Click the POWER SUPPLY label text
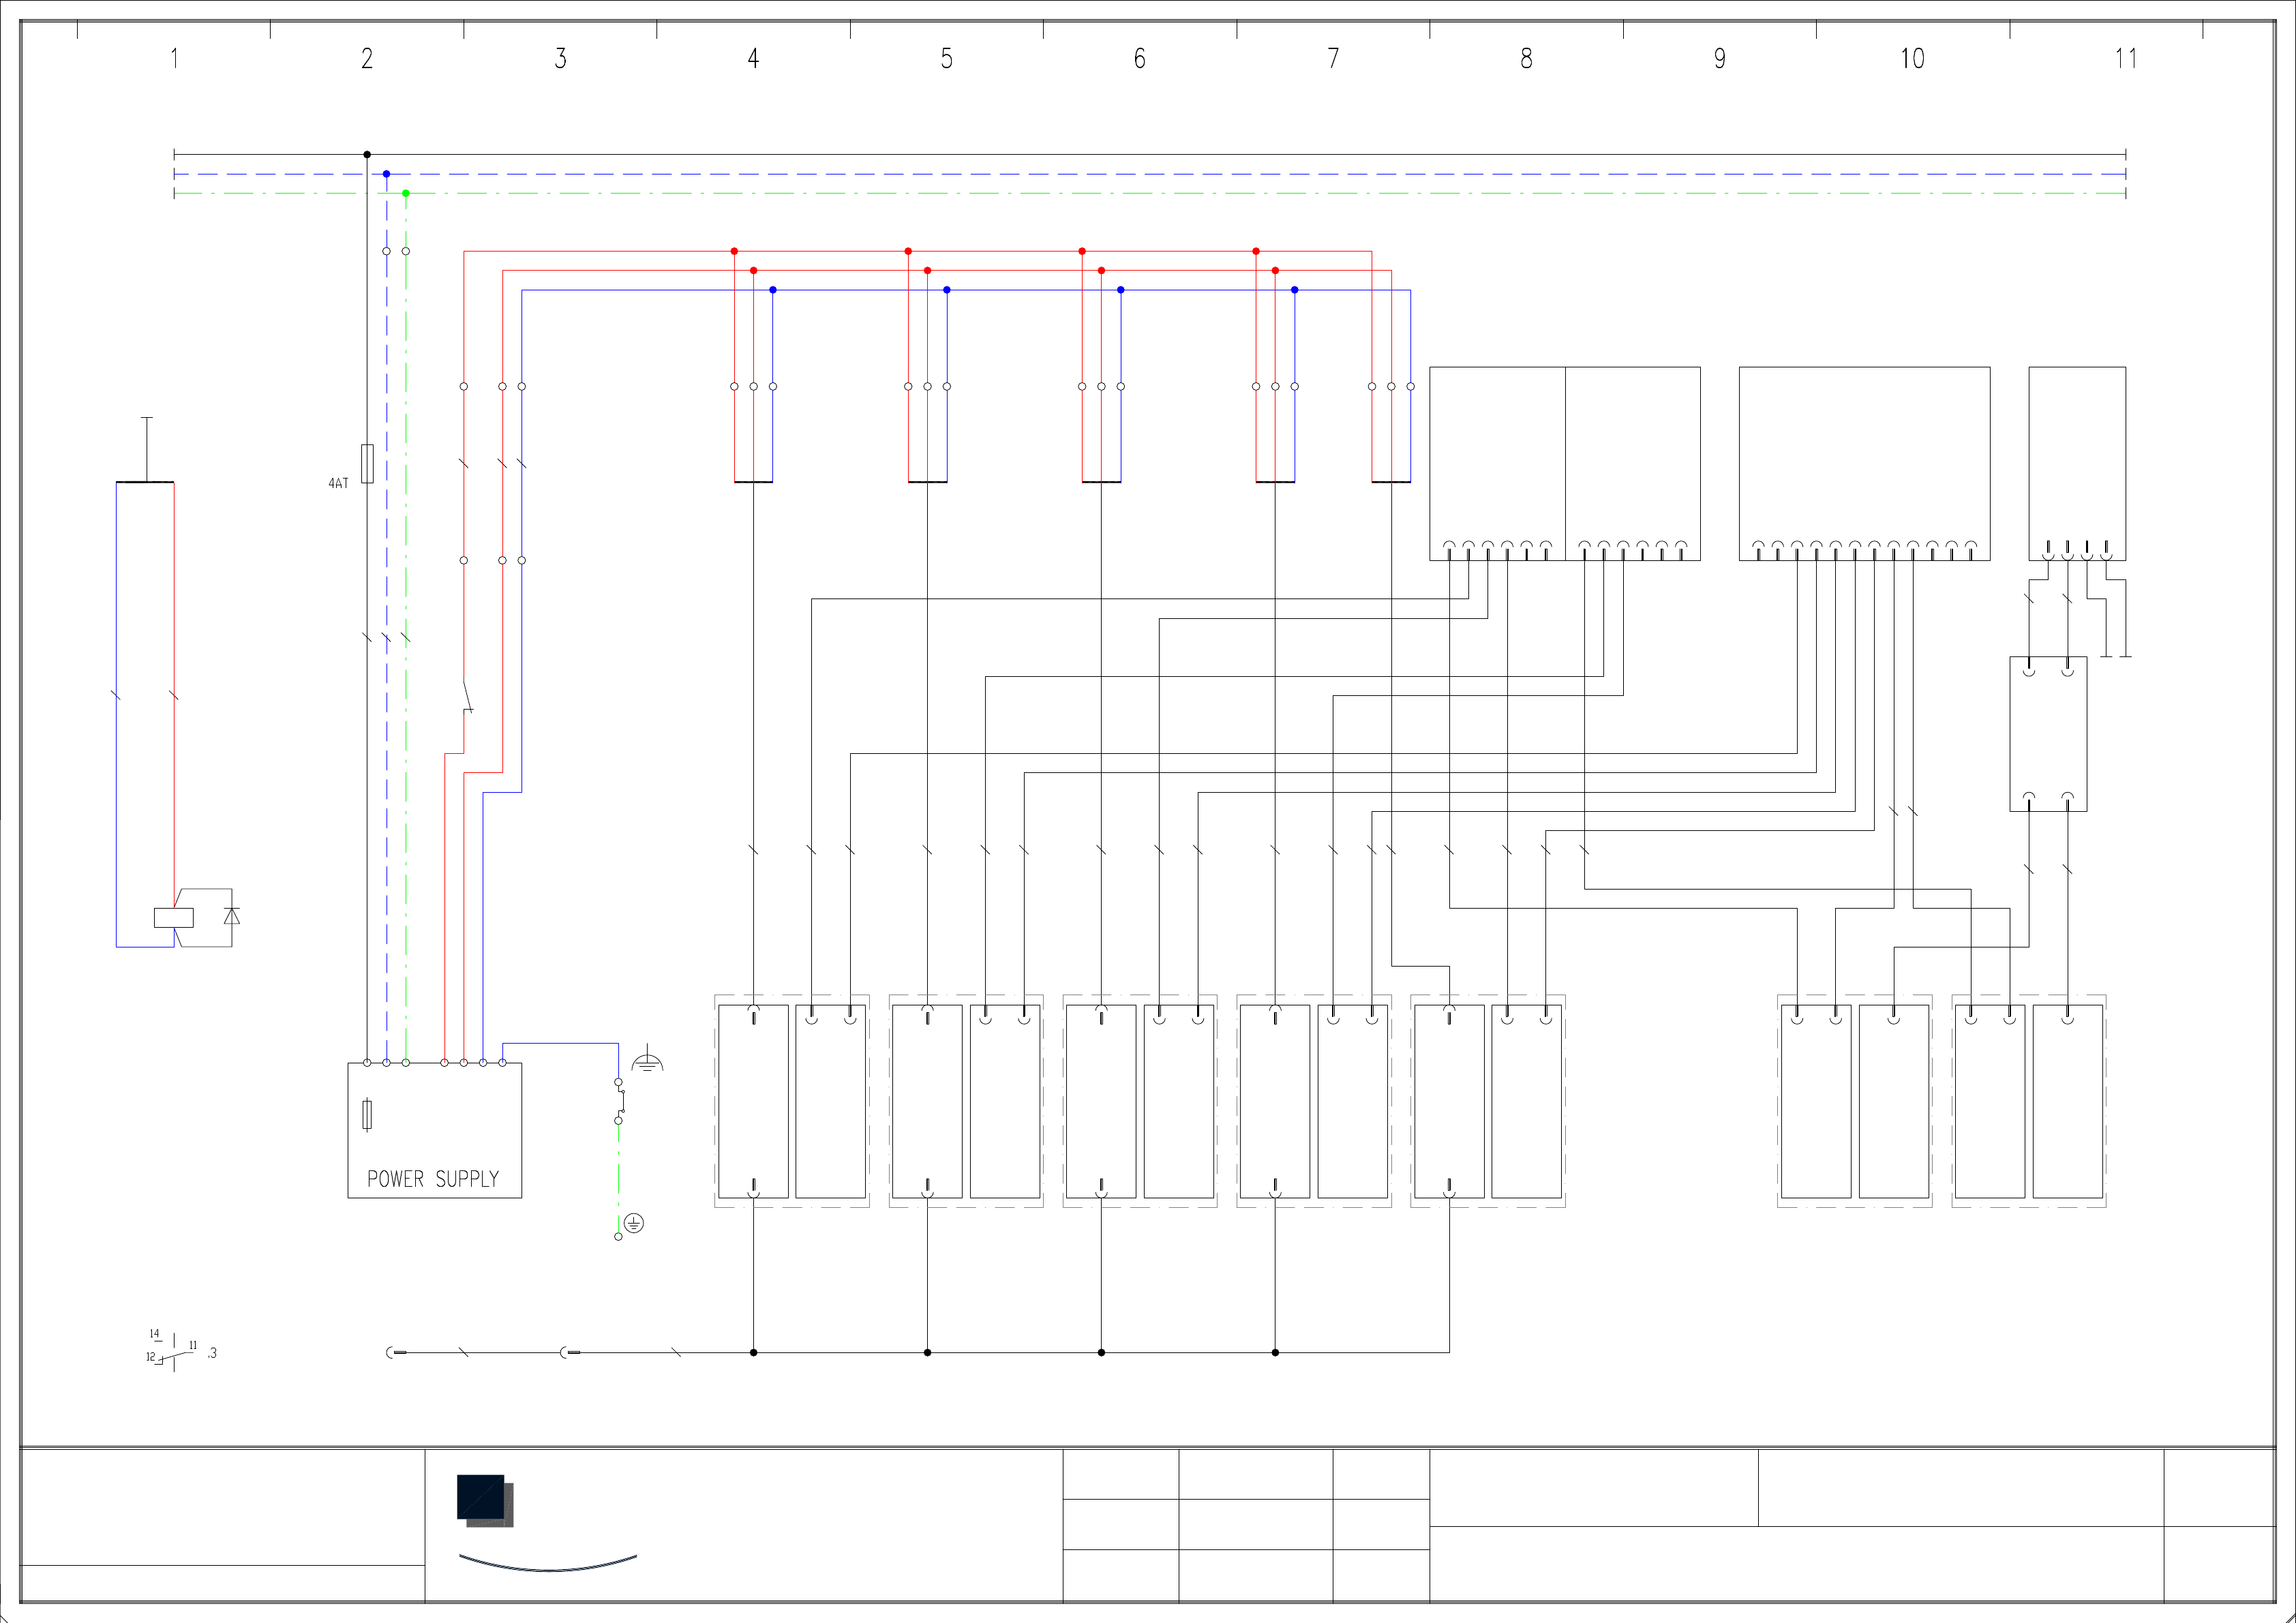The image size is (2296, 1623). [x=432, y=1179]
